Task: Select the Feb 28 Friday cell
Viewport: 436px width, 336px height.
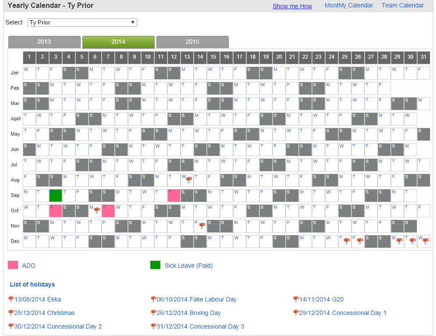Action: click(x=384, y=88)
